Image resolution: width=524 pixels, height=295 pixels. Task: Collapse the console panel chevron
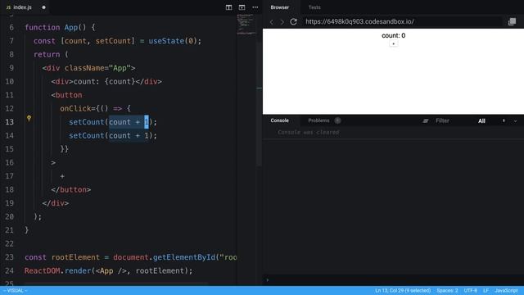515,121
